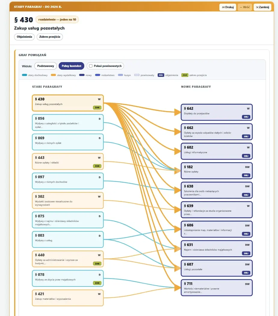This screenshot has width=278, height=316.
Task: Click the ZAK badge on § 440 card
Action: coord(97,264)
